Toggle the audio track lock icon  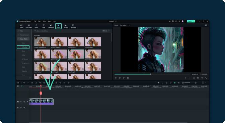pyautogui.click(x=21, y=108)
